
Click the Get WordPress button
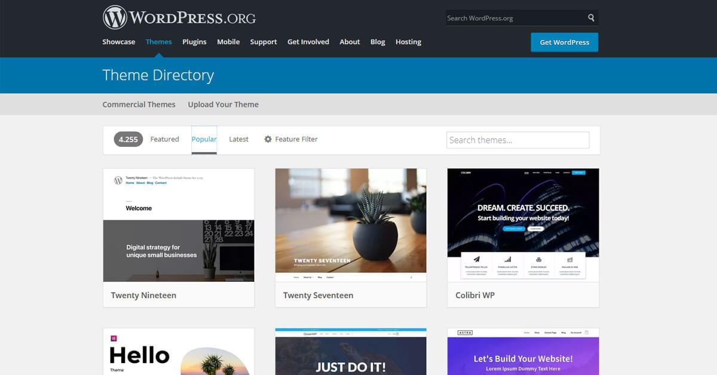pyautogui.click(x=565, y=42)
